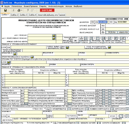Image resolution: width=129 pixels, height=124 pixels.
Task: Click the Α.Φ.Μ. 019 input field
Action: click(x=28, y=48)
